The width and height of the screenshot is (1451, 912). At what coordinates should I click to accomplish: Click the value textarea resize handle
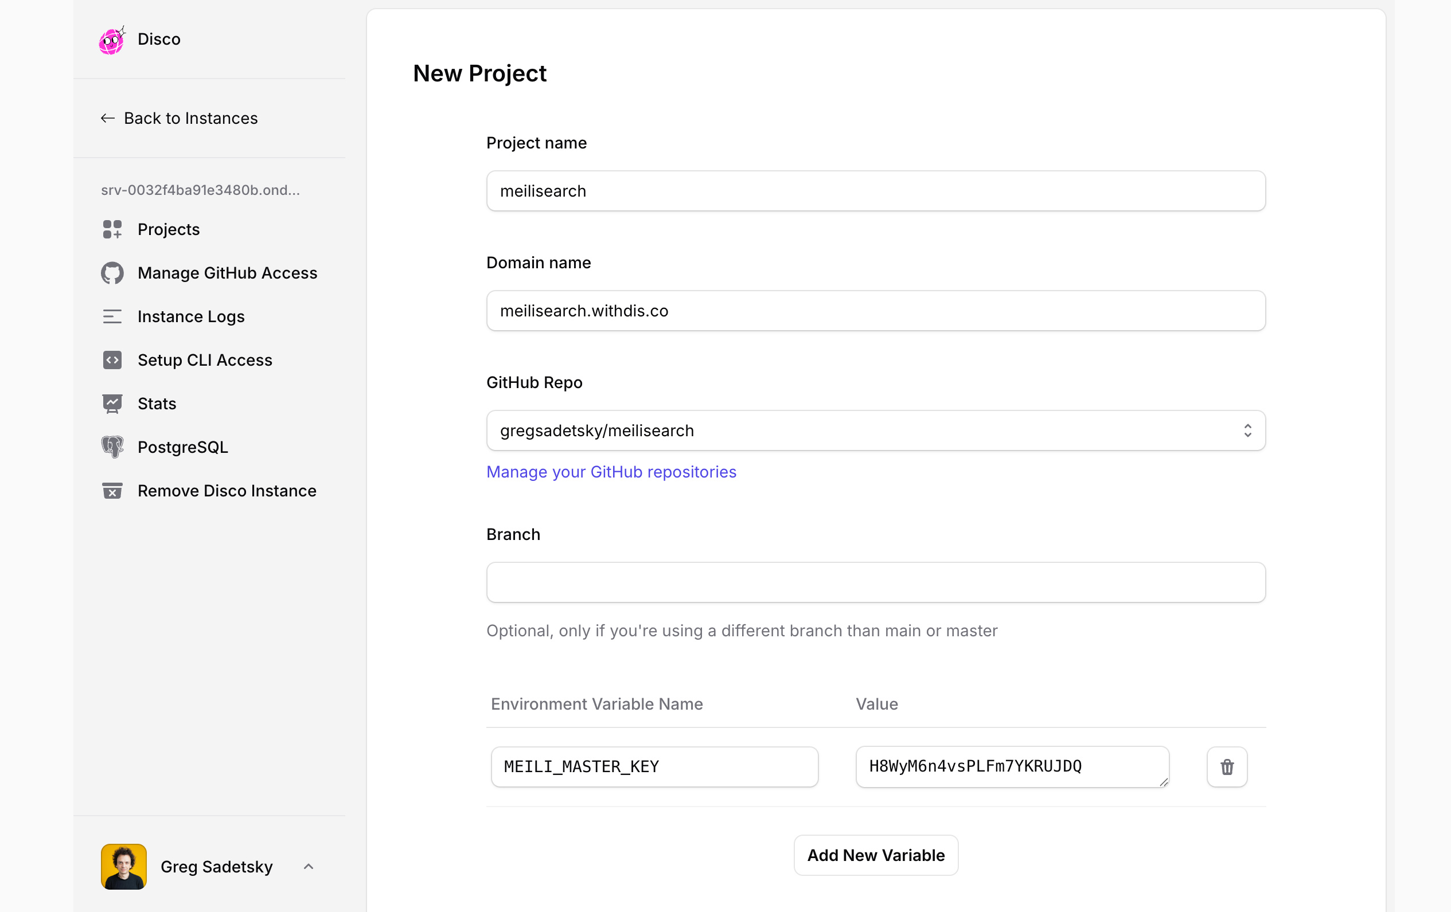coord(1163,782)
